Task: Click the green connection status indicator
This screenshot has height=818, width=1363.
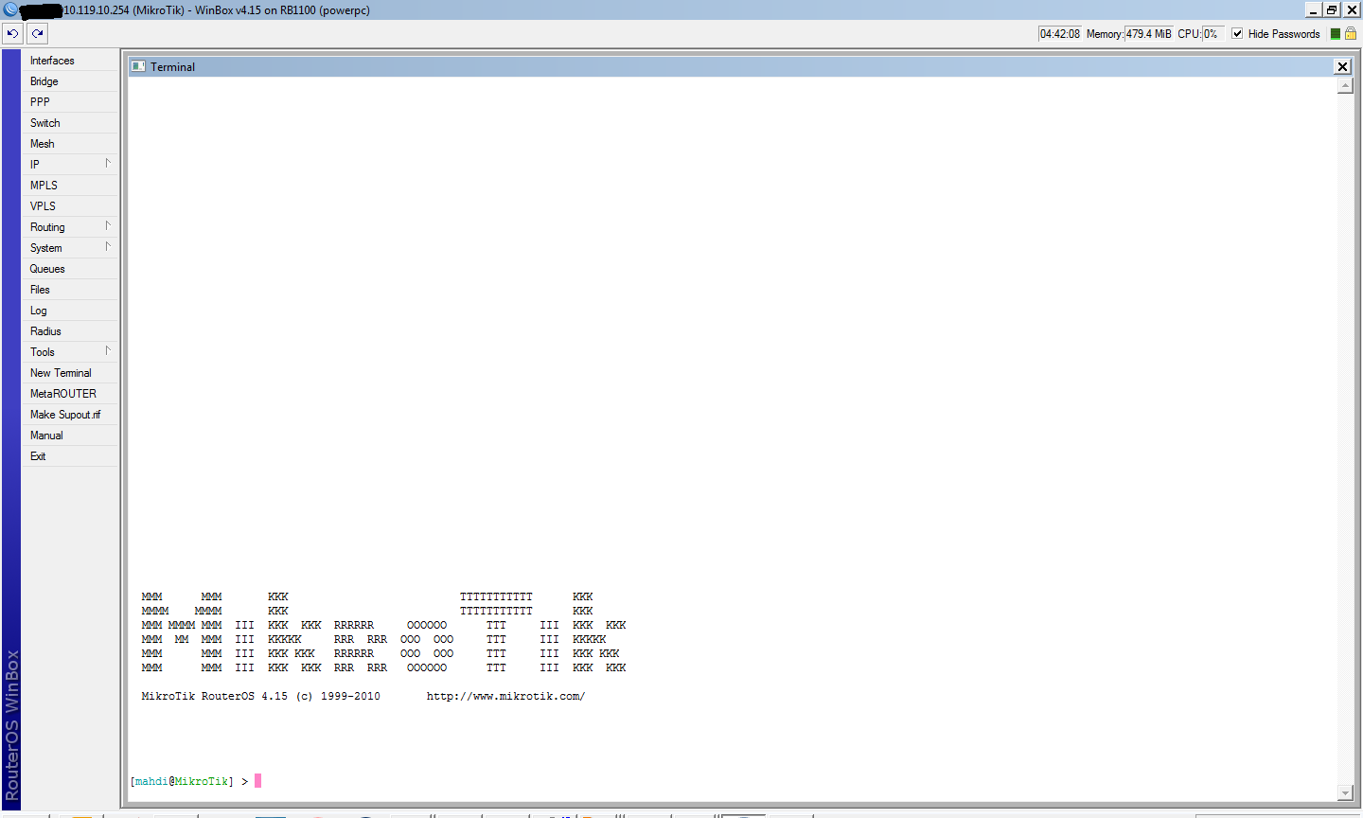Action: click(x=1336, y=33)
